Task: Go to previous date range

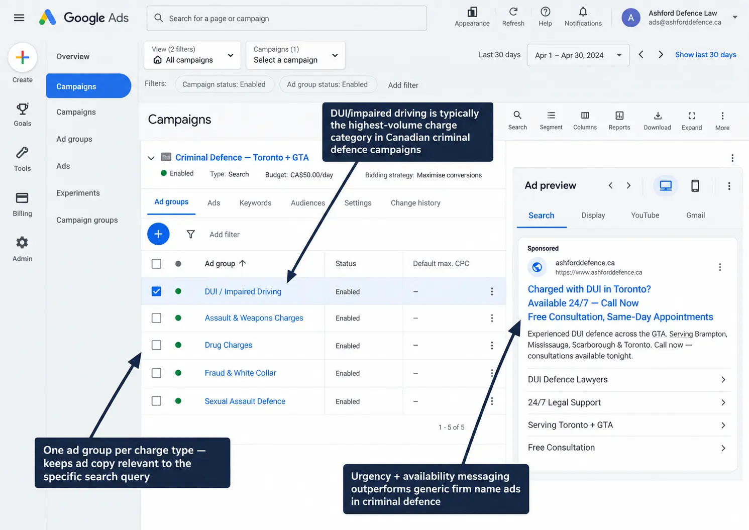Action: (x=641, y=55)
